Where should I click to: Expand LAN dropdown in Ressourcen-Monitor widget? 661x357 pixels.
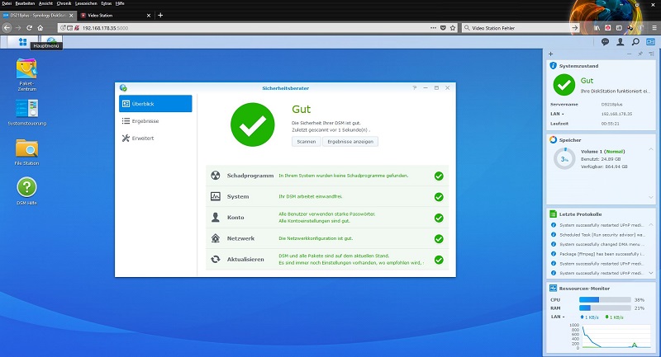point(557,317)
